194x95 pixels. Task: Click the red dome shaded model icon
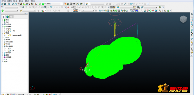click(153, 11)
